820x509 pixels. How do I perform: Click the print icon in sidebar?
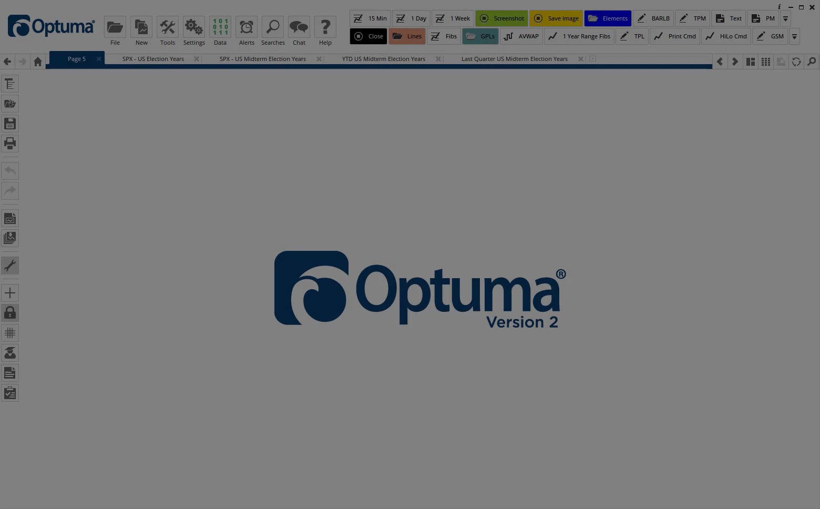tap(10, 144)
